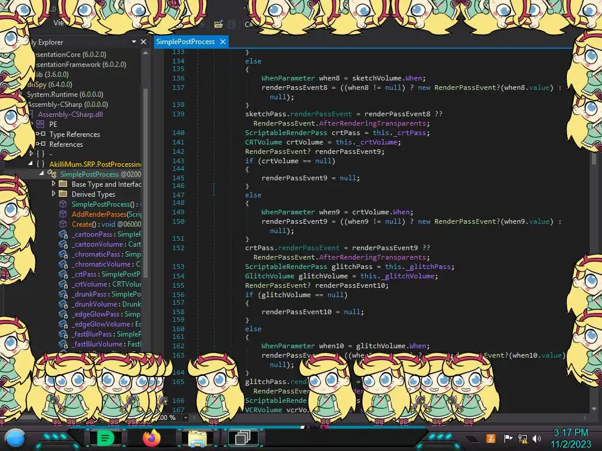The width and height of the screenshot is (602, 451).
Task: Open the editor zoom percentage dropdown
Action: [186, 418]
